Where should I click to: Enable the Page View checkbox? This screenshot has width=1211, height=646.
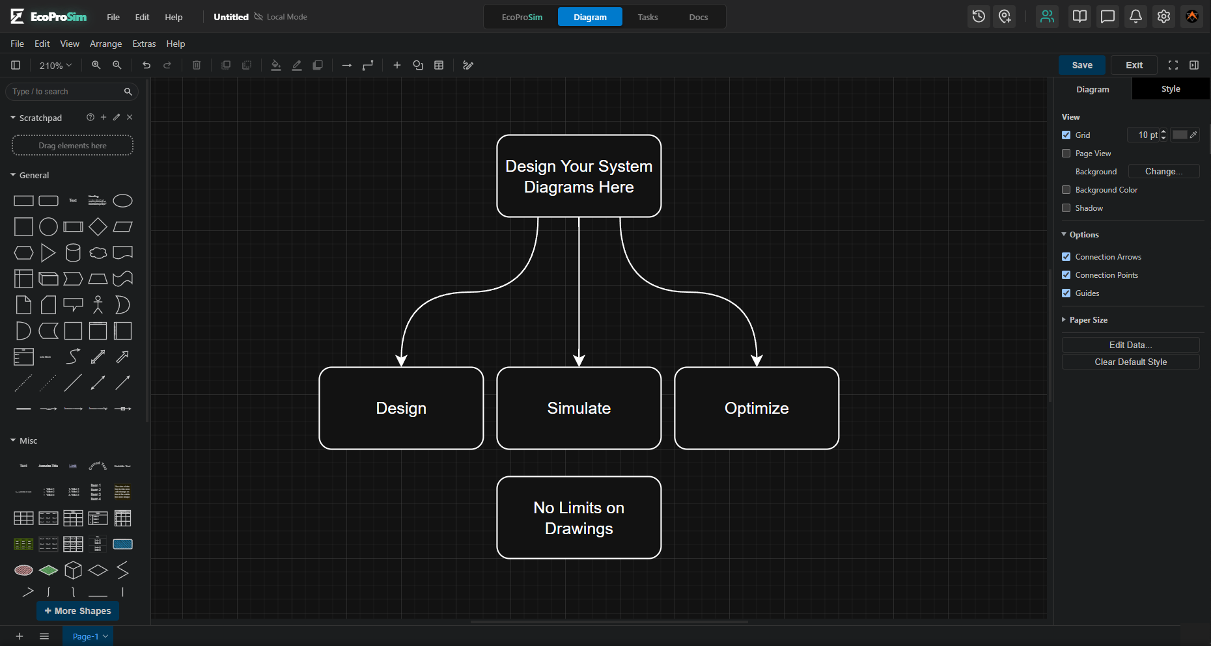click(1066, 154)
